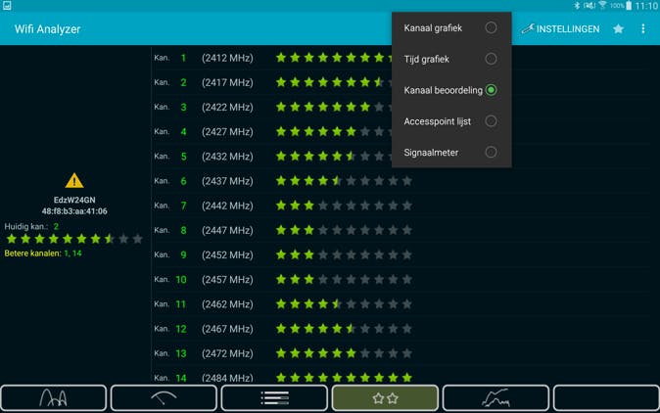Open the signal meter gauge from the bottom bar
This screenshot has height=413, width=660.
click(164, 397)
